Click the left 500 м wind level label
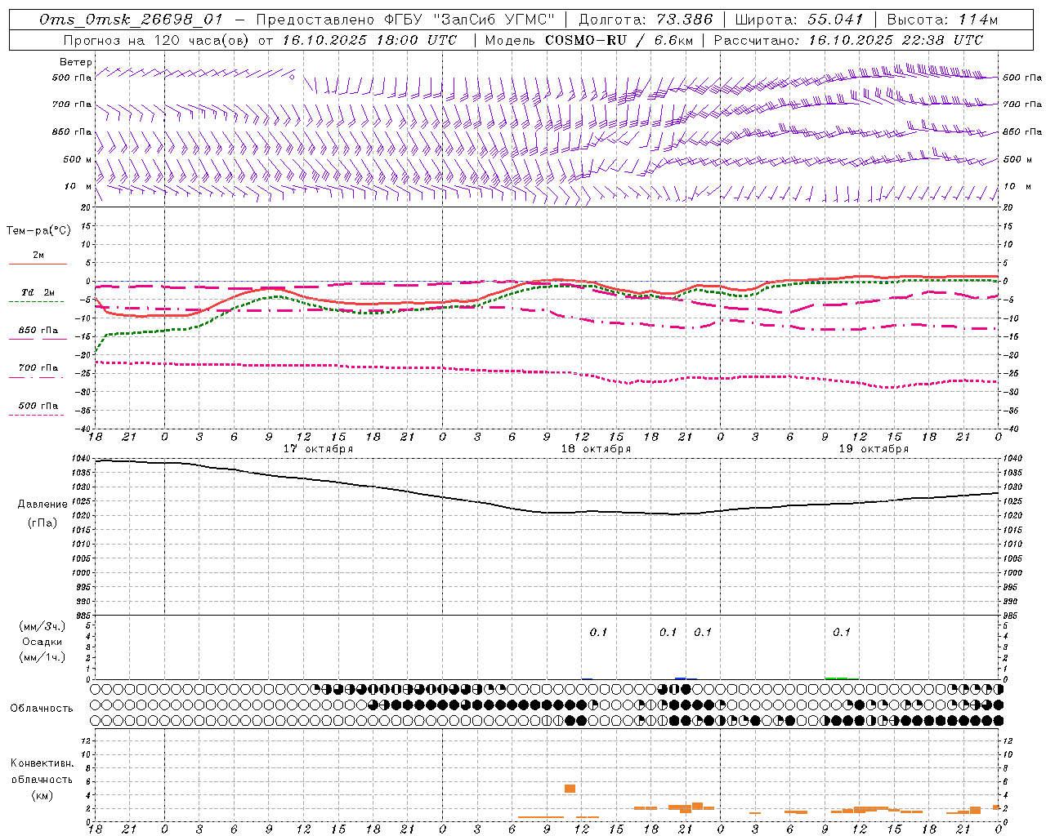The image size is (1046, 836). (78, 159)
